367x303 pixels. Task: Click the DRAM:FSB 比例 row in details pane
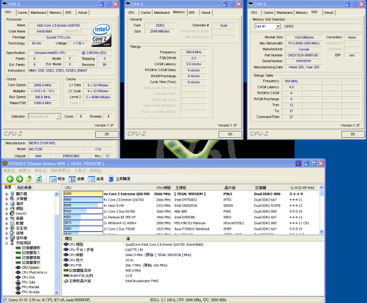click(x=193, y=276)
